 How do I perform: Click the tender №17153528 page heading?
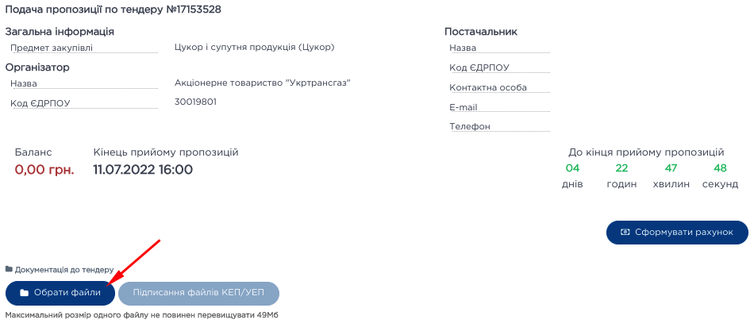pyautogui.click(x=113, y=10)
